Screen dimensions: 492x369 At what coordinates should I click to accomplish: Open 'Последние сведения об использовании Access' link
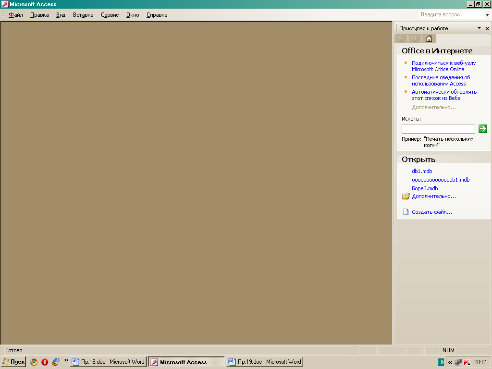441,80
